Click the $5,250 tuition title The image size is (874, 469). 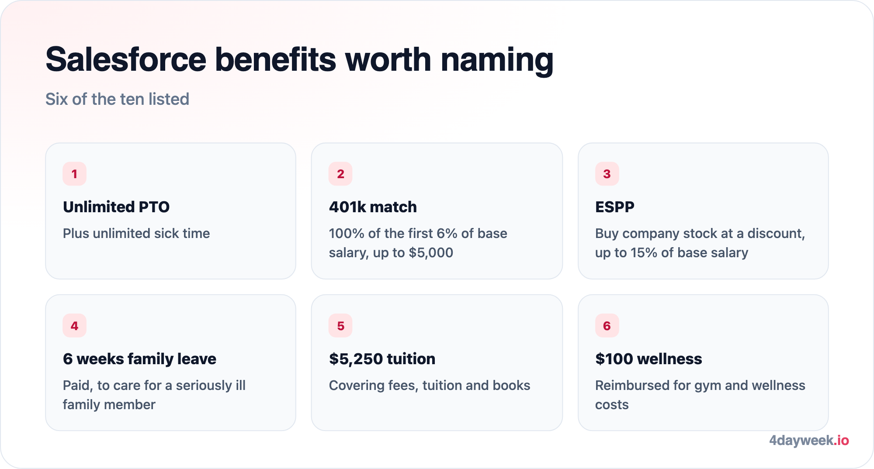382,359
